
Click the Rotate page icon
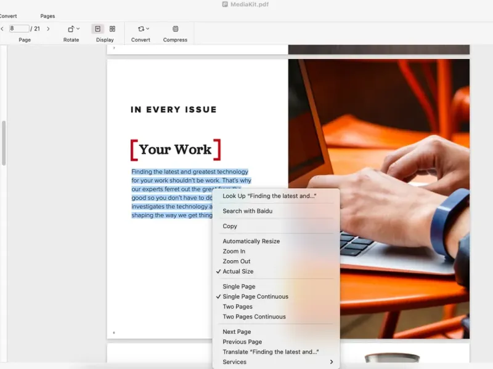(71, 29)
